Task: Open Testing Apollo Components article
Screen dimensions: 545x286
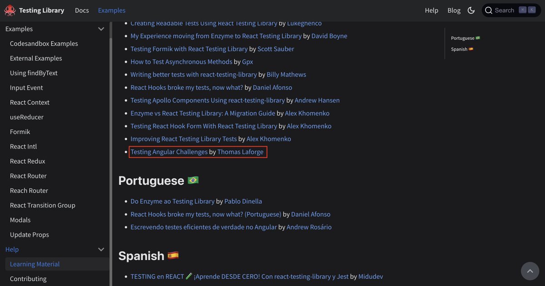Action: pyautogui.click(x=208, y=100)
